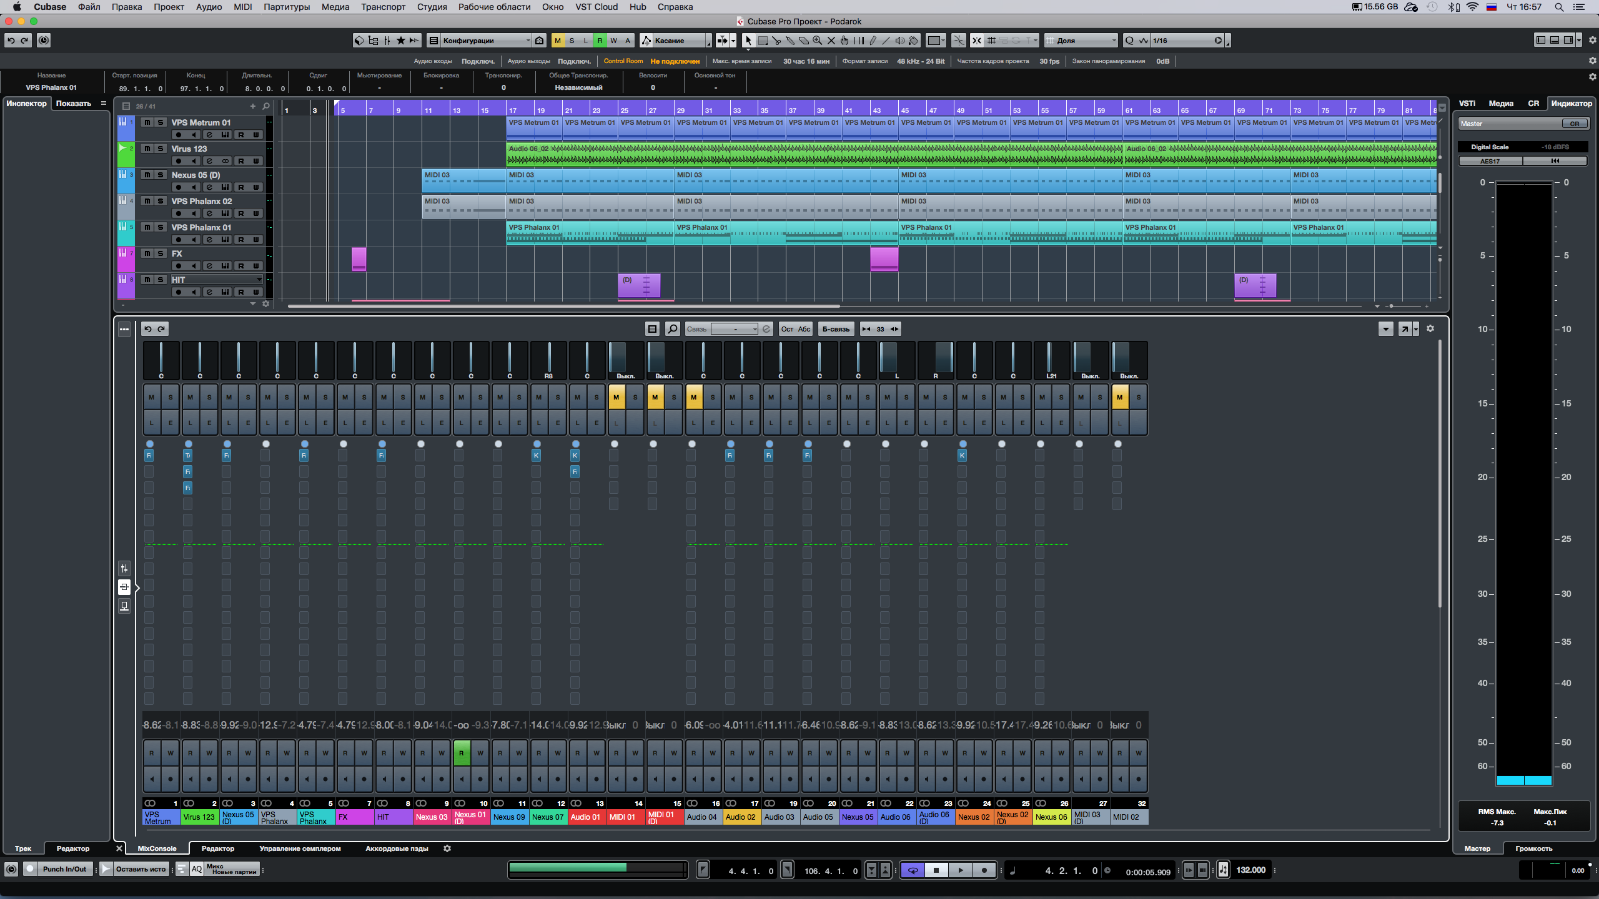Click the metronome click icon

coord(1223,870)
